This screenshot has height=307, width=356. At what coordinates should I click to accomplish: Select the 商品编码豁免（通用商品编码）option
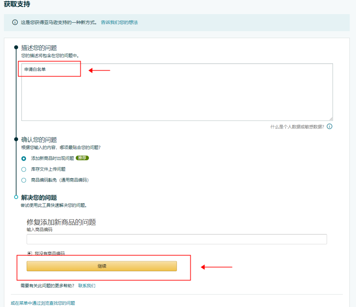pos(23,180)
